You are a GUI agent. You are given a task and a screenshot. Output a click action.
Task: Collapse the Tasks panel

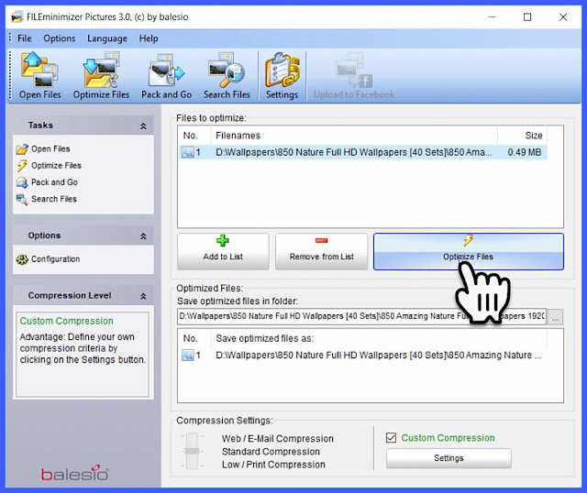pos(143,126)
